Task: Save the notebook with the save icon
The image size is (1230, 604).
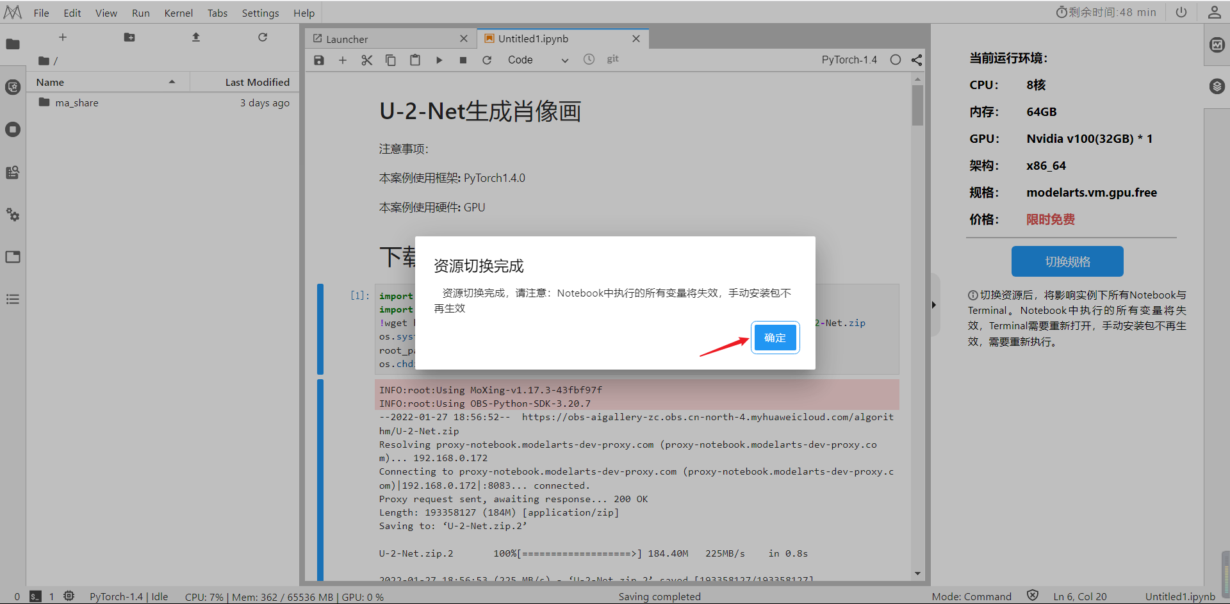Action: [319, 60]
